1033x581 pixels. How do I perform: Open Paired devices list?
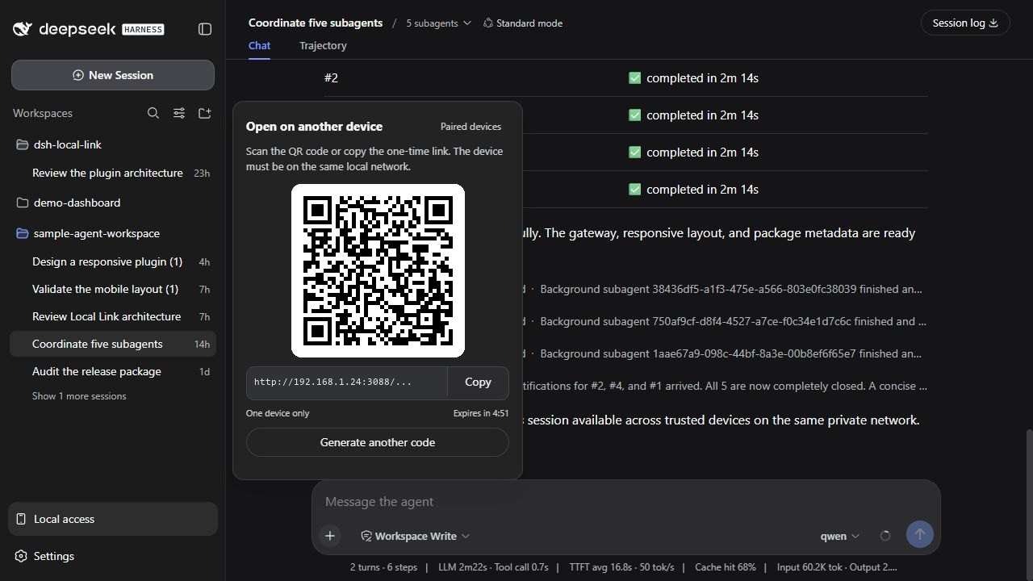pyautogui.click(x=470, y=127)
